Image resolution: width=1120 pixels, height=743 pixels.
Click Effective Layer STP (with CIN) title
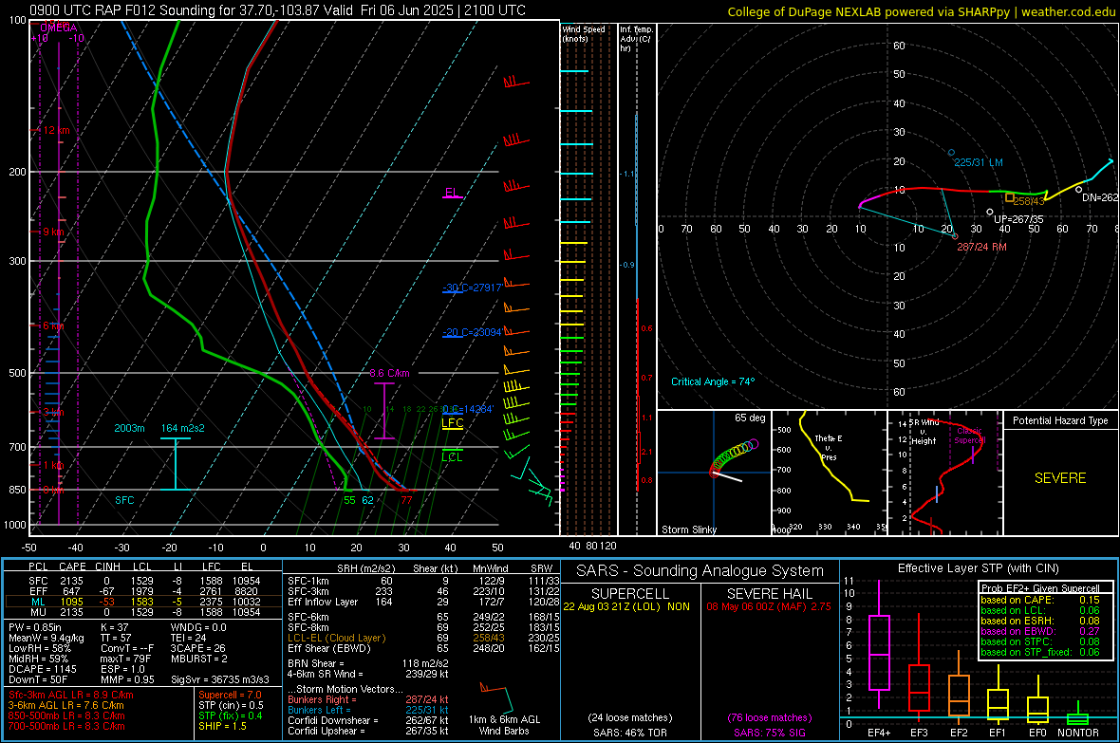[978, 568]
